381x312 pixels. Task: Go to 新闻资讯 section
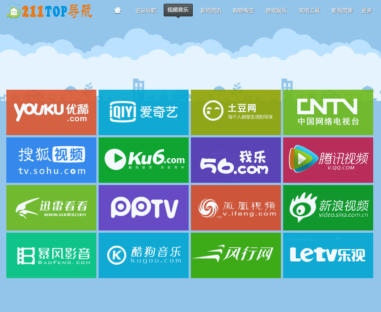pyautogui.click(x=211, y=11)
